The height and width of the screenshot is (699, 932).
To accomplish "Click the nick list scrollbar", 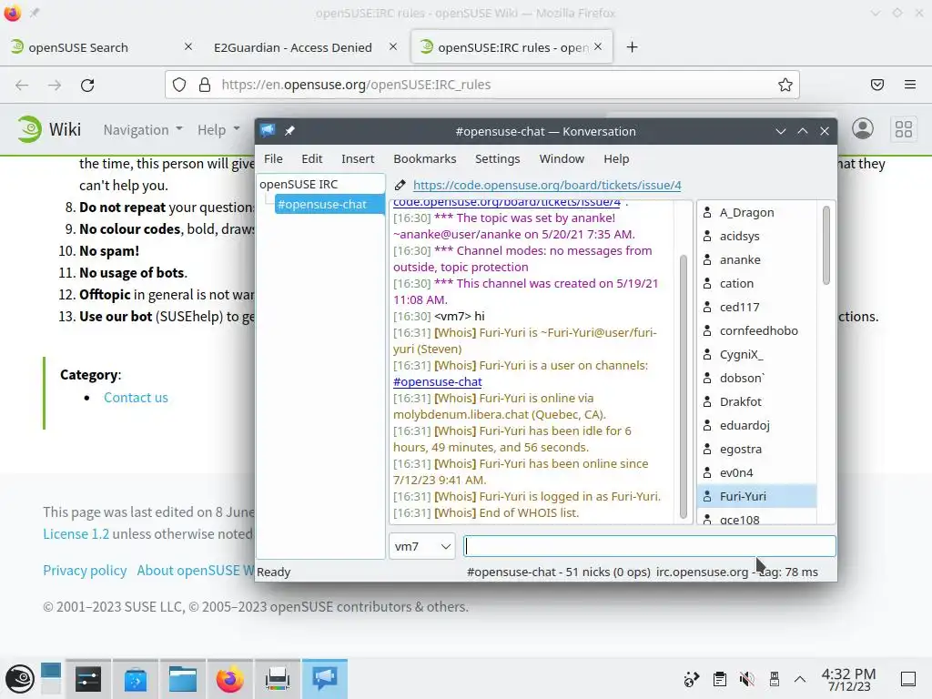I will (826, 245).
